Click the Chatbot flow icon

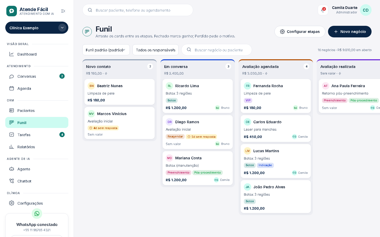click(x=12, y=181)
